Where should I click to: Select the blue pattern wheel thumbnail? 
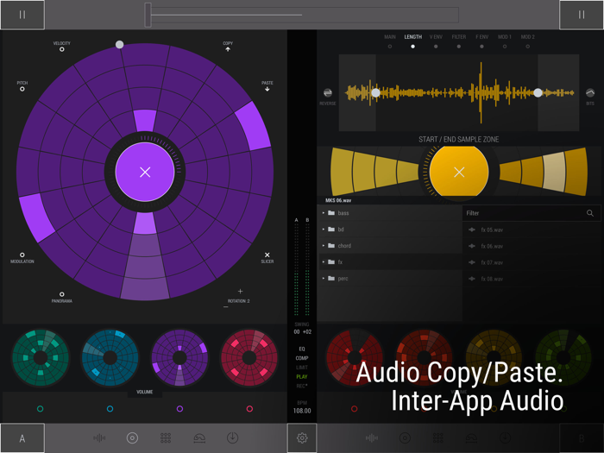110,357
